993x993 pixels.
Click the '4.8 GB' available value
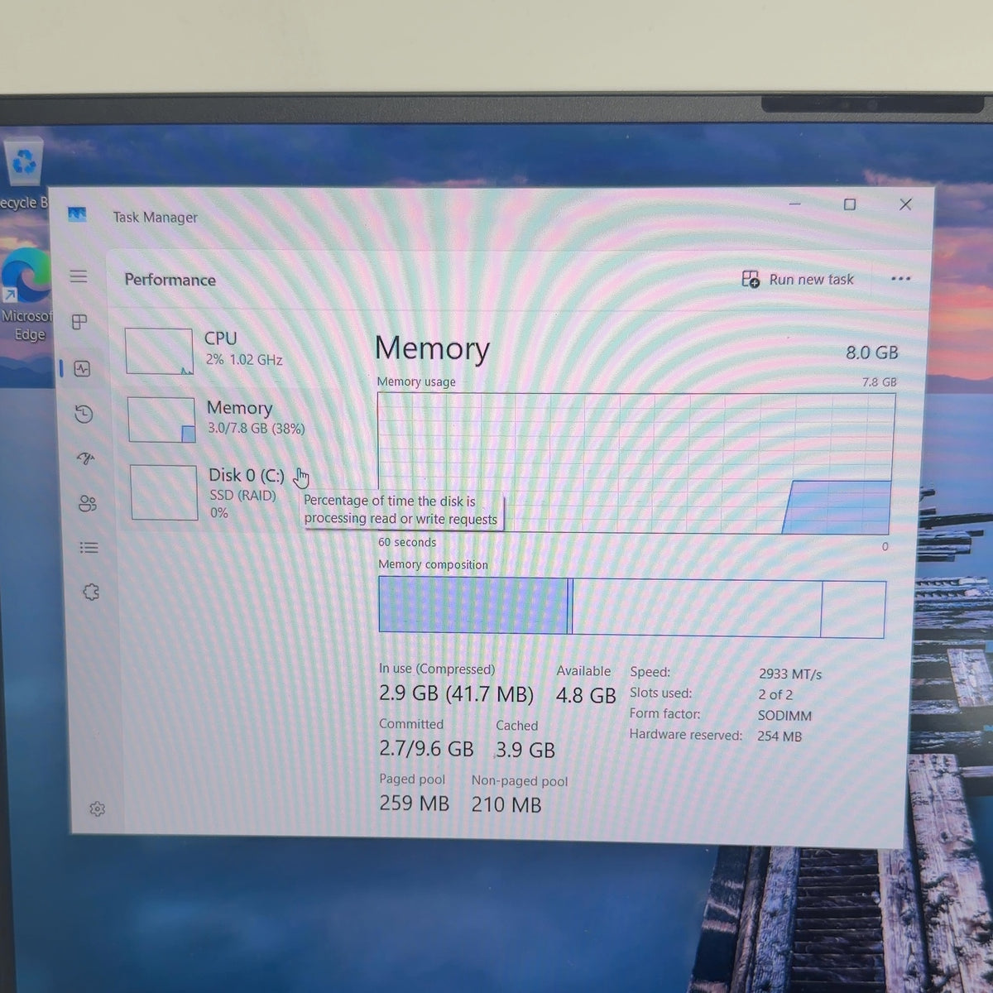click(586, 696)
